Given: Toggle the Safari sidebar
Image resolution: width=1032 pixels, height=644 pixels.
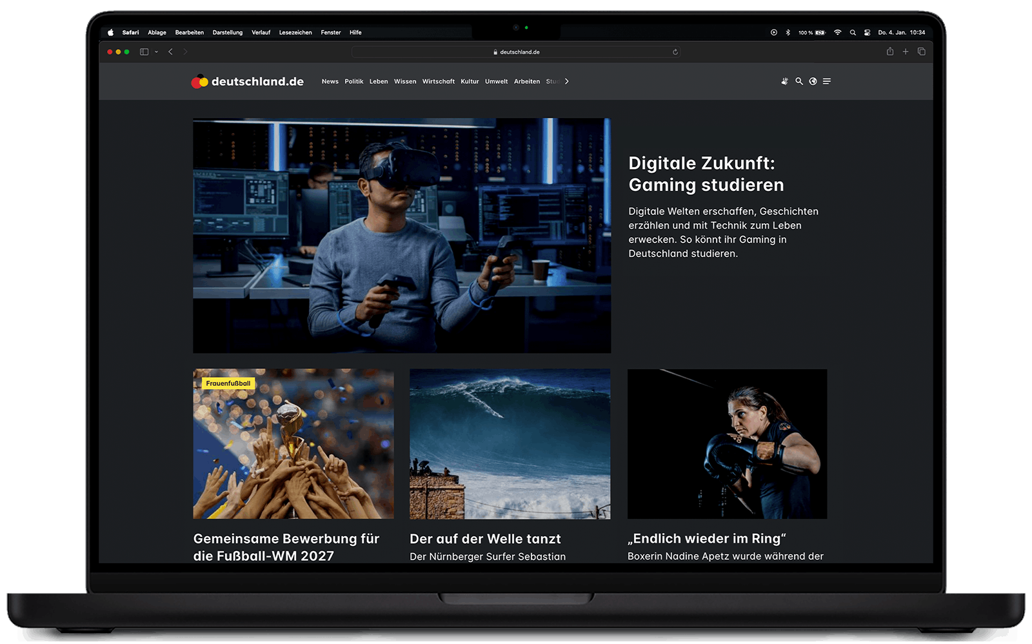Looking at the screenshot, I should coord(144,52).
